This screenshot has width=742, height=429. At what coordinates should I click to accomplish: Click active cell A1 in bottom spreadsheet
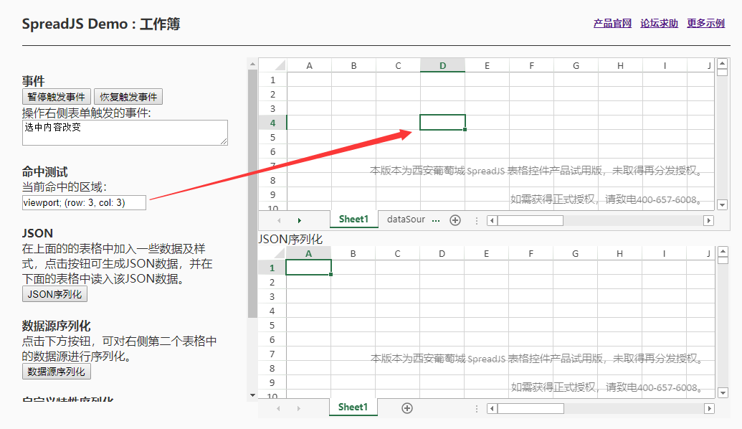[308, 268]
